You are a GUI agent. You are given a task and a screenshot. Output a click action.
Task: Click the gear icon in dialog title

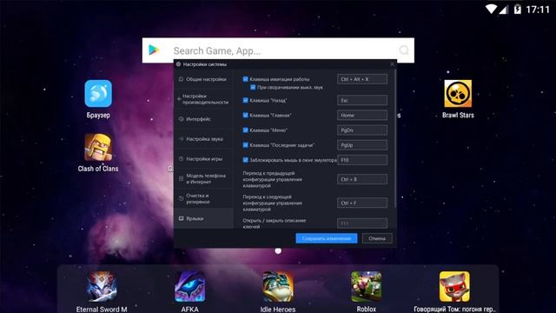pos(178,64)
